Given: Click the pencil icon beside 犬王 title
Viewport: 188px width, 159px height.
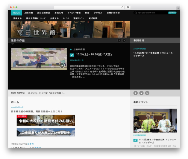Looking at the screenshot, I should [x=72, y=55].
